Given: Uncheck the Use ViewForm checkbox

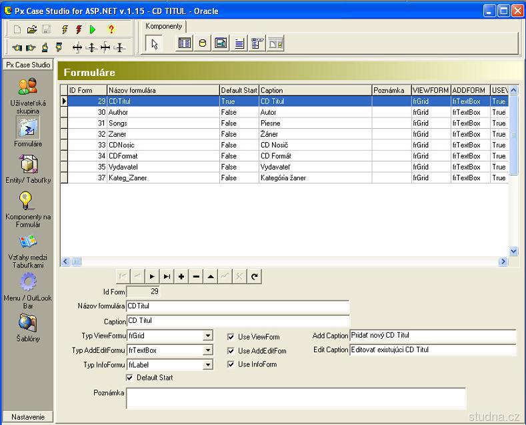Looking at the screenshot, I should coord(231,337).
